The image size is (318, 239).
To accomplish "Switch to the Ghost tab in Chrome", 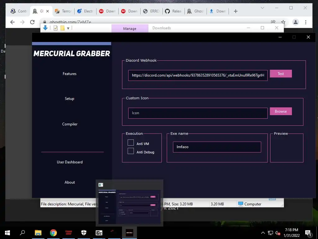I will tap(196, 11).
